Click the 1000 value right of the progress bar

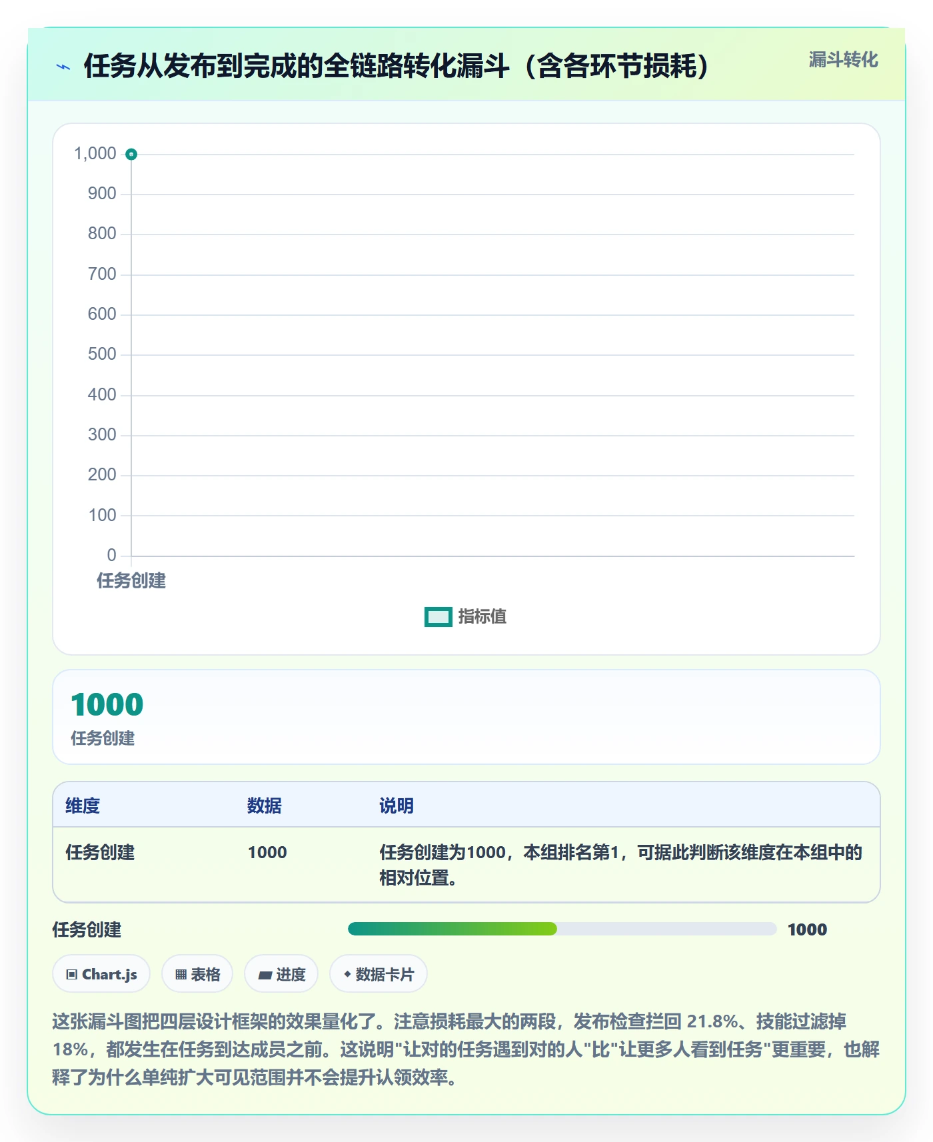(807, 929)
